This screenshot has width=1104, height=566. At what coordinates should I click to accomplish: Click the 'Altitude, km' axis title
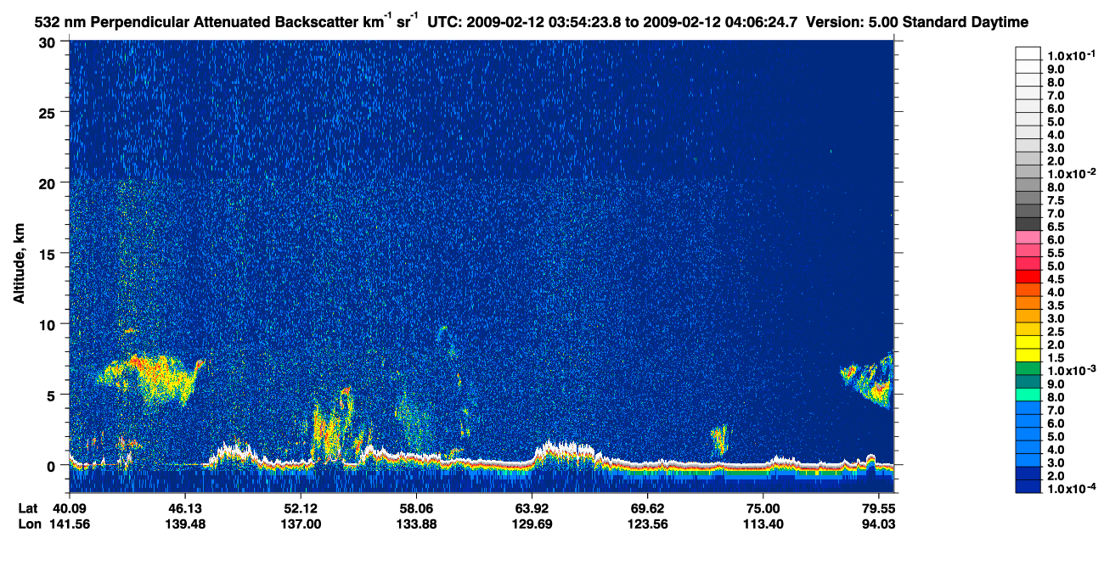pos(18,262)
